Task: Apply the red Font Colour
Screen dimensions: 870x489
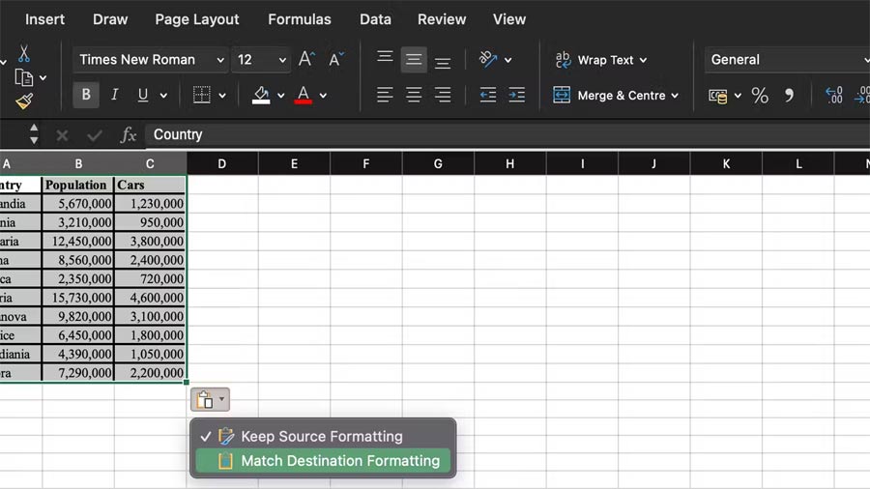Action: 303,95
